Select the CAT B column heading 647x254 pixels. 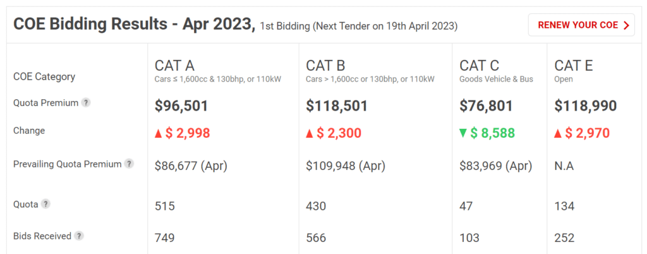tap(325, 66)
